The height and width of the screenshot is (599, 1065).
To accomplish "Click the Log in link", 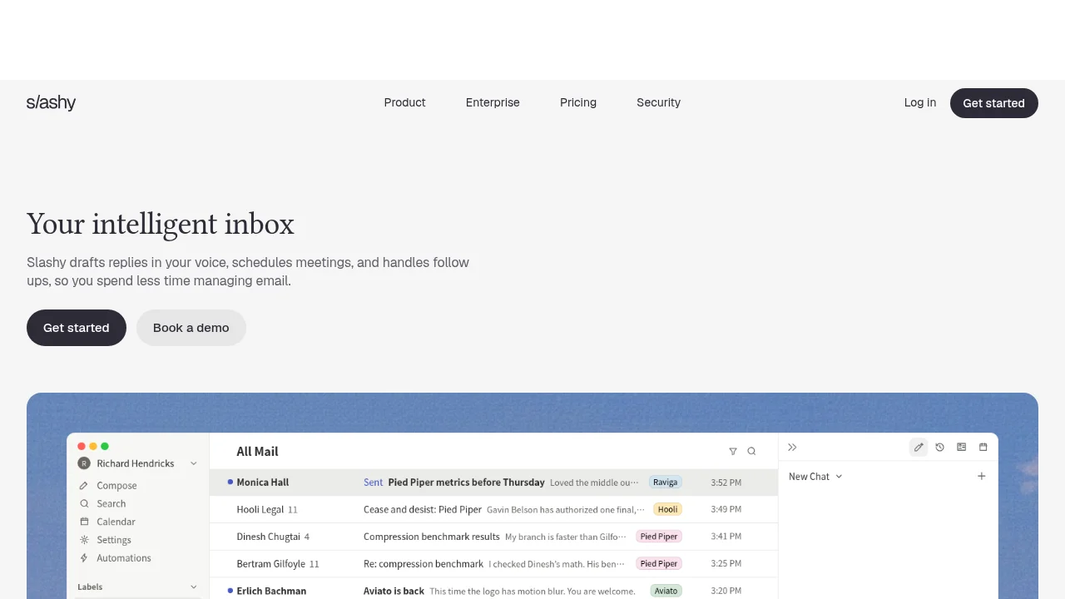I will 920,102.
